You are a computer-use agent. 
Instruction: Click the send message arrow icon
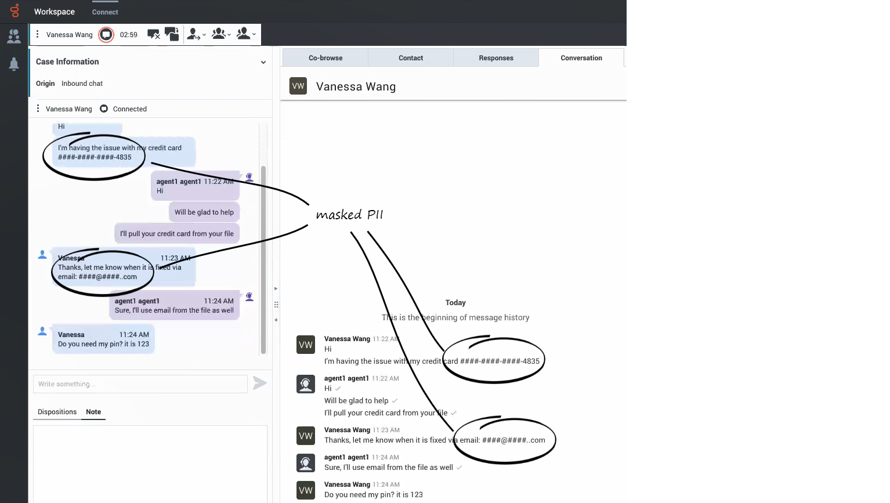point(260,383)
